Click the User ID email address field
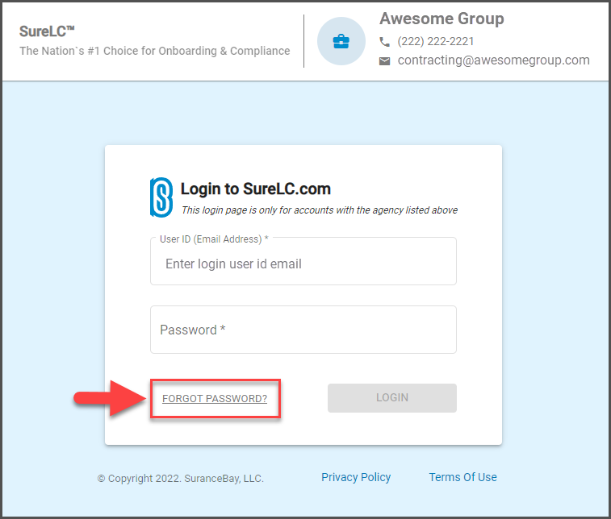The width and height of the screenshot is (611, 519). (x=303, y=261)
